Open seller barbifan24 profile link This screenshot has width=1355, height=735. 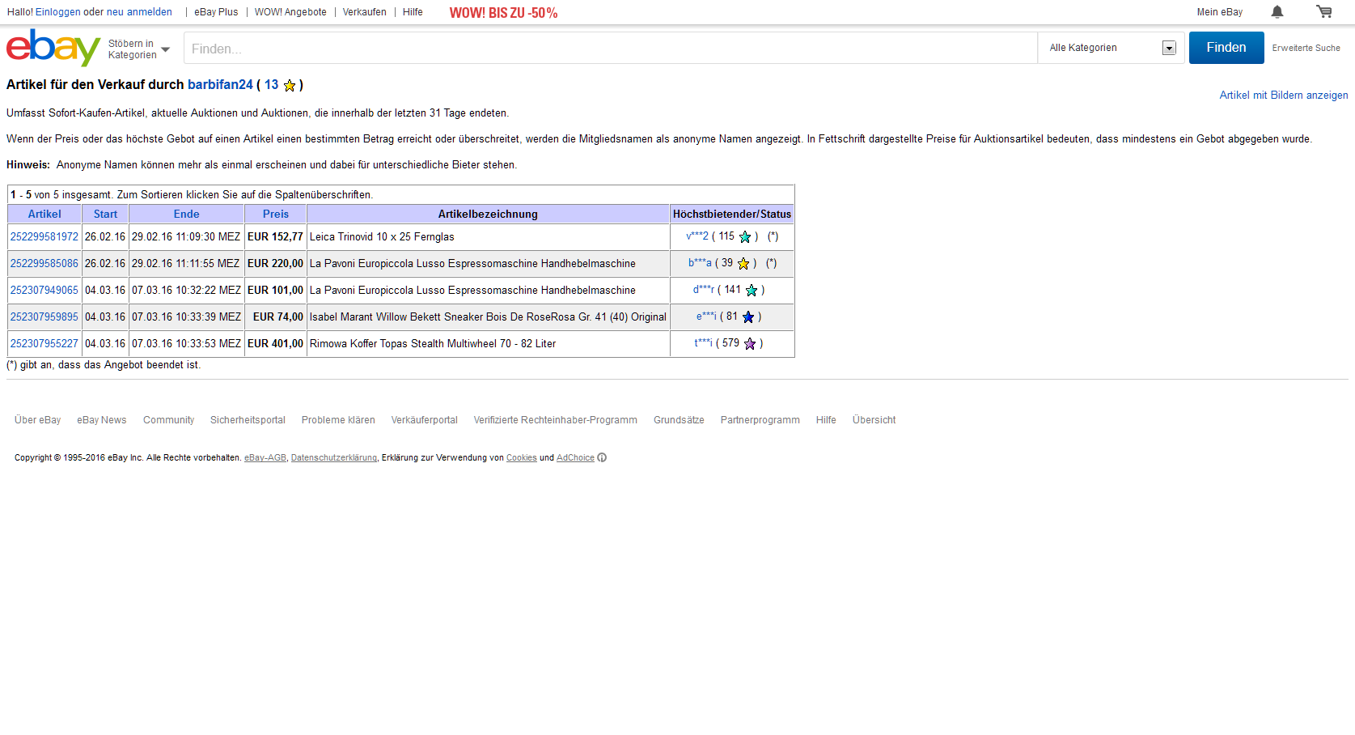[220, 85]
